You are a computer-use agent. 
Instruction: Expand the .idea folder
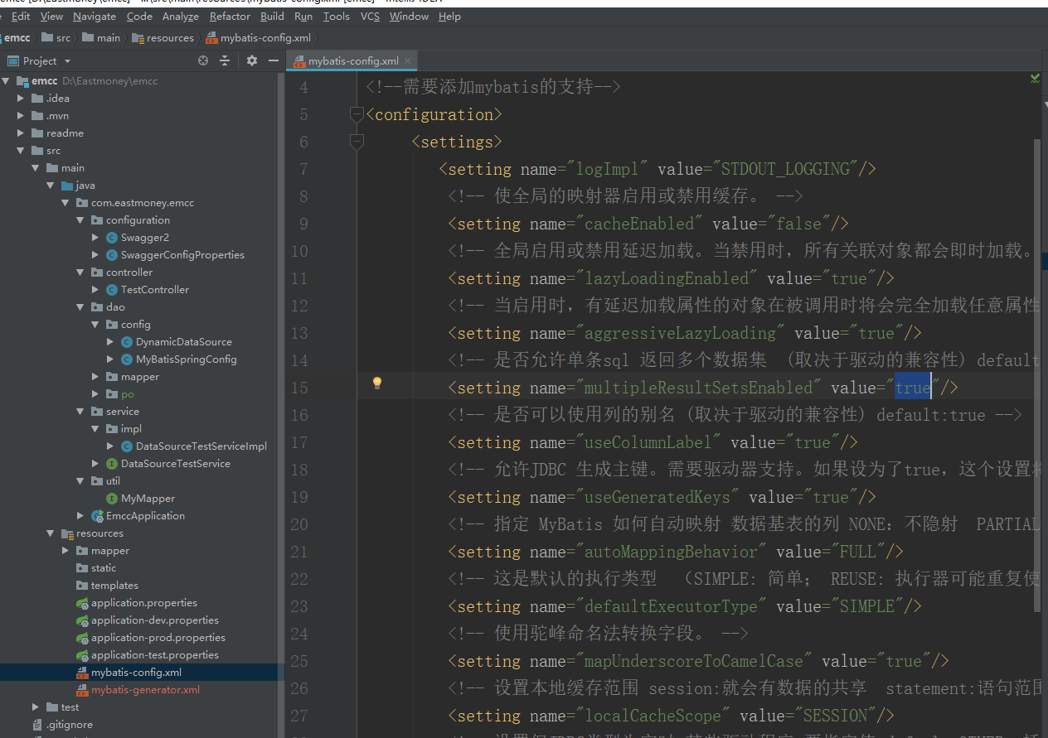pos(21,99)
